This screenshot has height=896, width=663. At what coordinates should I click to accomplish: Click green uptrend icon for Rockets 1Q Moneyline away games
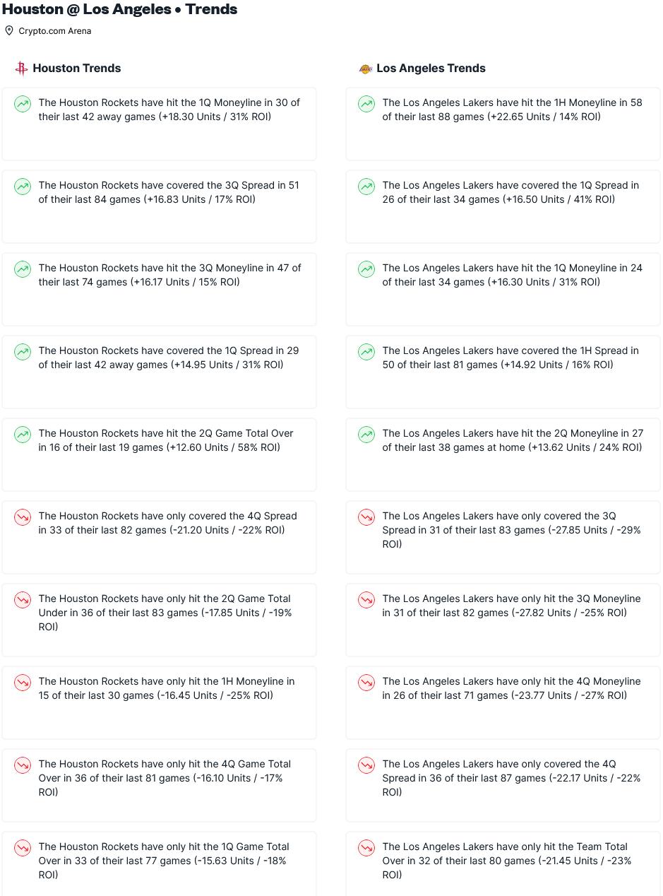point(23,104)
